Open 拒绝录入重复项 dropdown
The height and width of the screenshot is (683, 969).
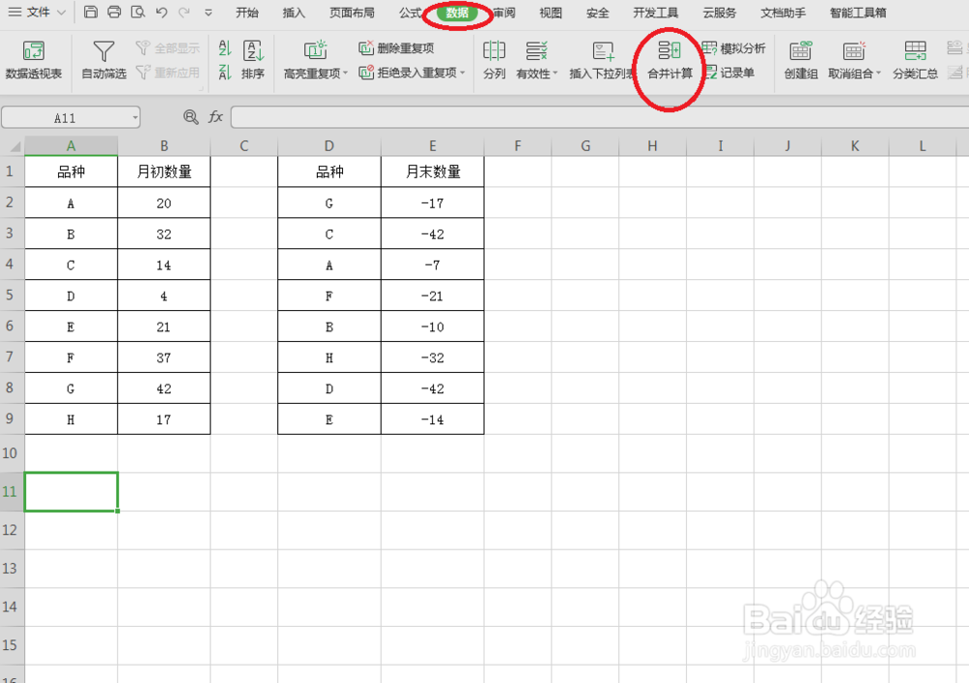click(x=412, y=73)
